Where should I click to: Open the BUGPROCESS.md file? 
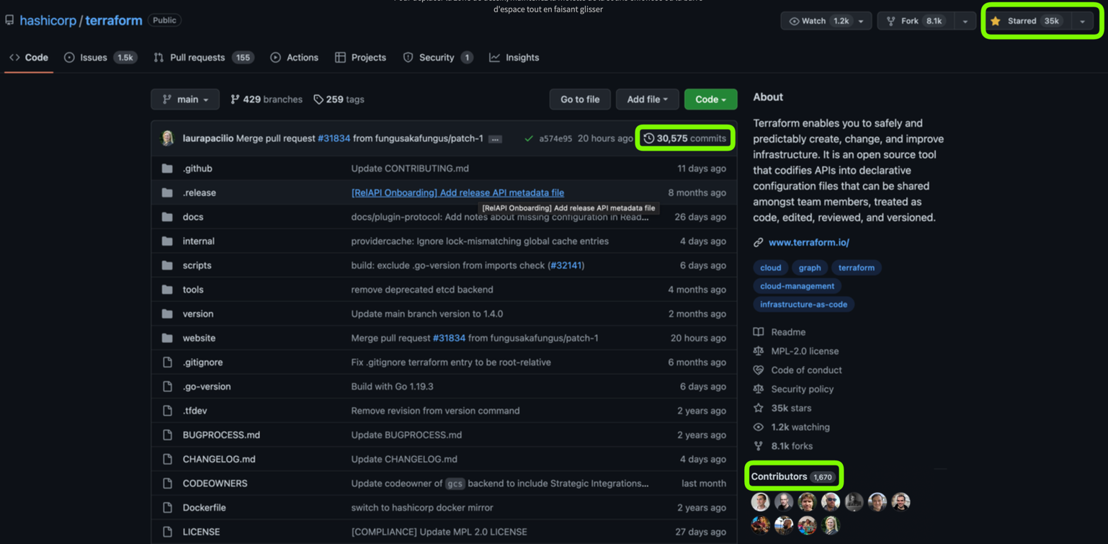221,435
